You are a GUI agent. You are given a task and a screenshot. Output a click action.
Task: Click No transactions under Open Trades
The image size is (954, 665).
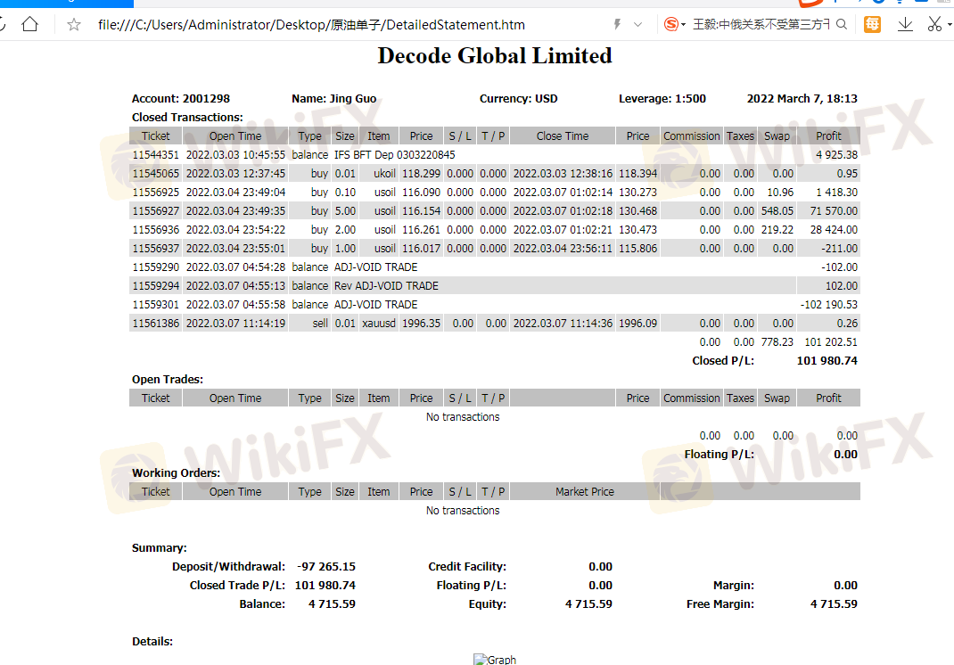(x=463, y=417)
